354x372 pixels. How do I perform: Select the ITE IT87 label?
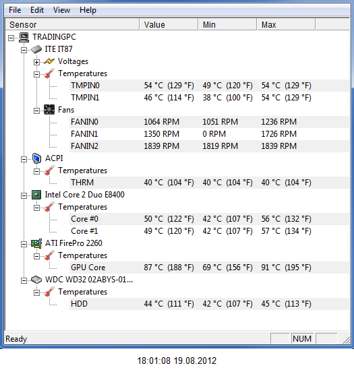point(59,49)
